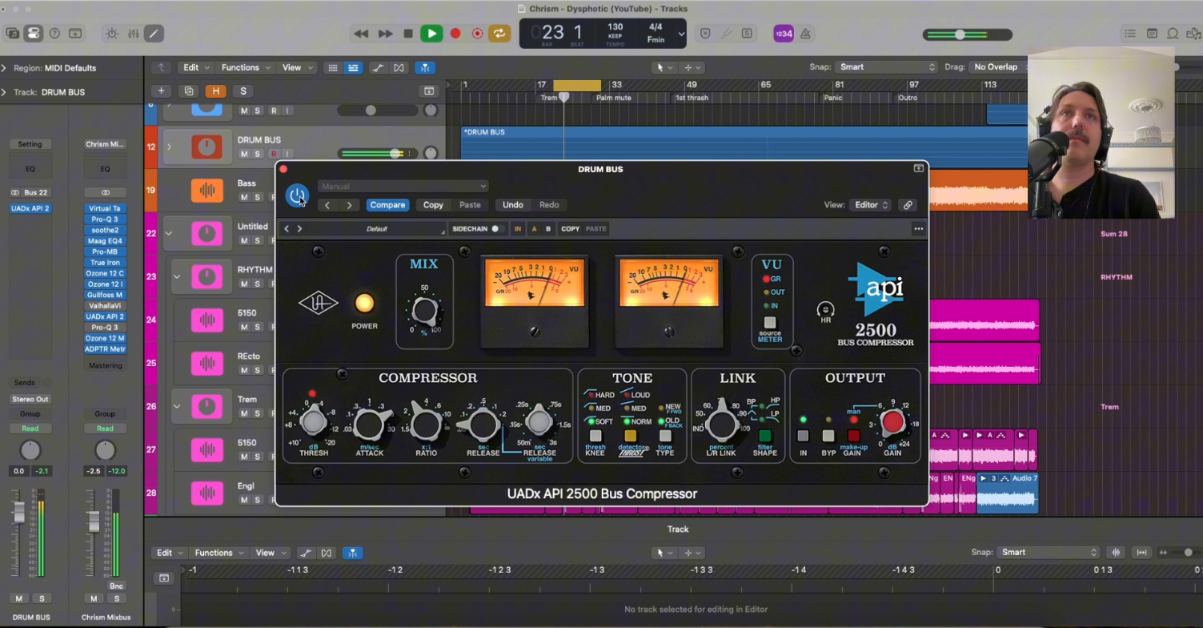This screenshot has width=1203, height=628.
Task: Click Copy in the plugin header
Action: tap(433, 205)
